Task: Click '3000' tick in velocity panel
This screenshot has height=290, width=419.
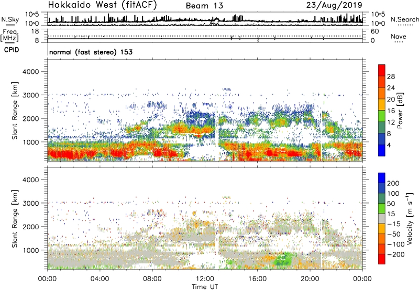Action: pos(31,203)
